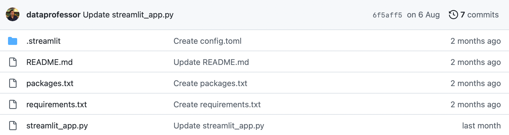Open the Create packages.txt commit
This screenshot has width=509, height=135.
(210, 83)
